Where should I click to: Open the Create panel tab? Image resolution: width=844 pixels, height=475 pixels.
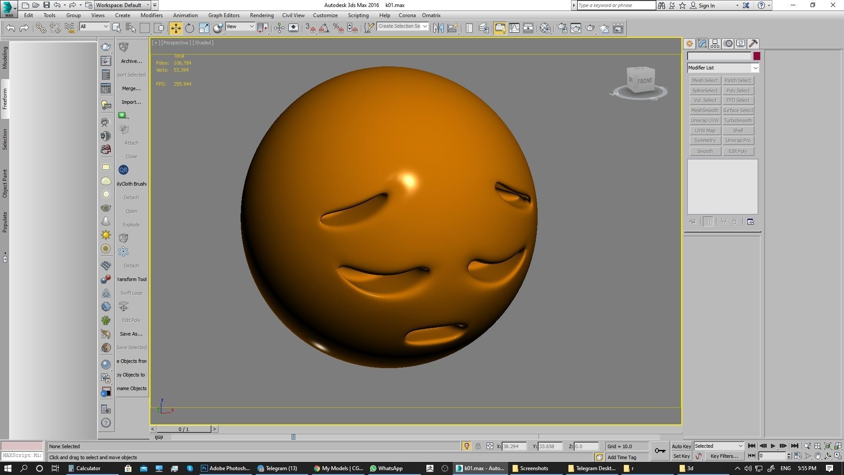(689, 44)
